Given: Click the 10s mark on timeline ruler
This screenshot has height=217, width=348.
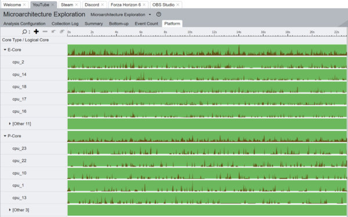Looking at the screenshot, I should [x=190, y=32].
